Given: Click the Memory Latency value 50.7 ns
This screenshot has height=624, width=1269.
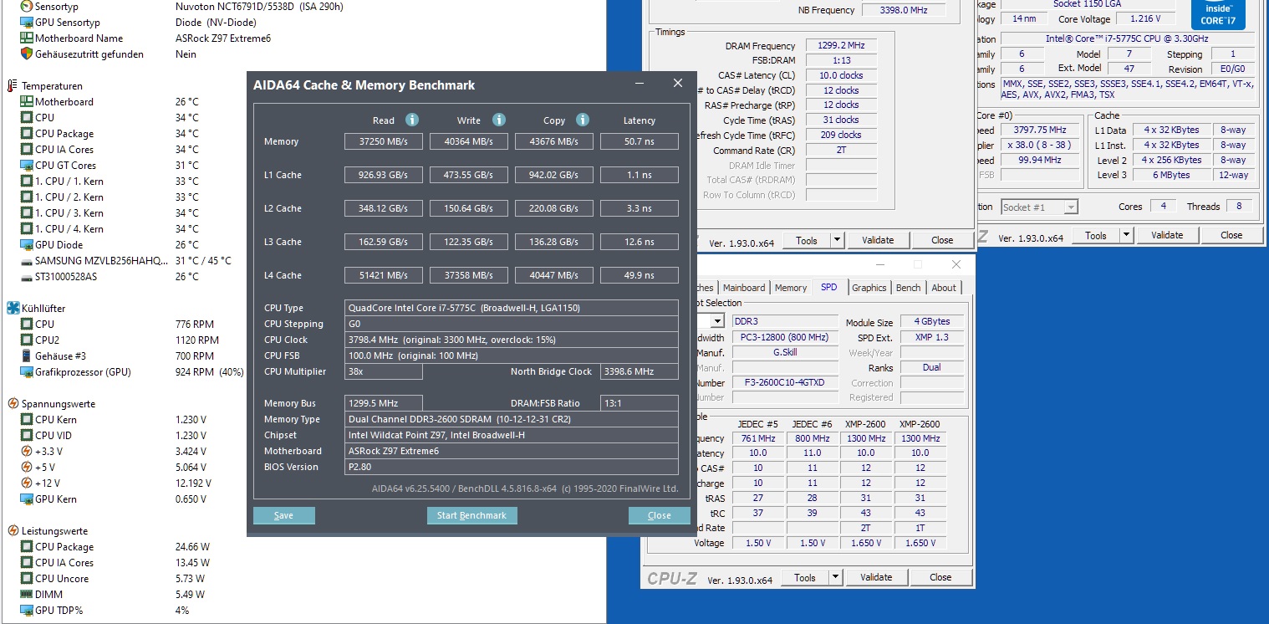Looking at the screenshot, I should click(x=640, y=141).
